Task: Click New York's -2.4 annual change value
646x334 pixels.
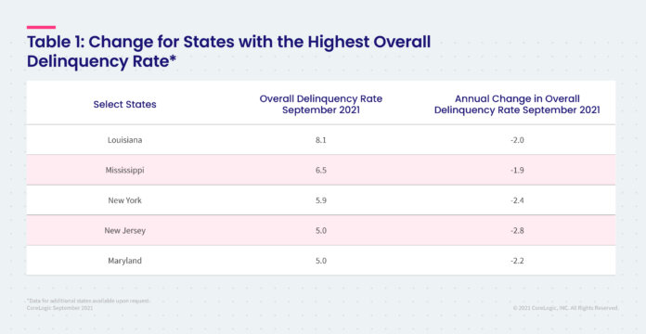Action: click(x=517, y=200)
